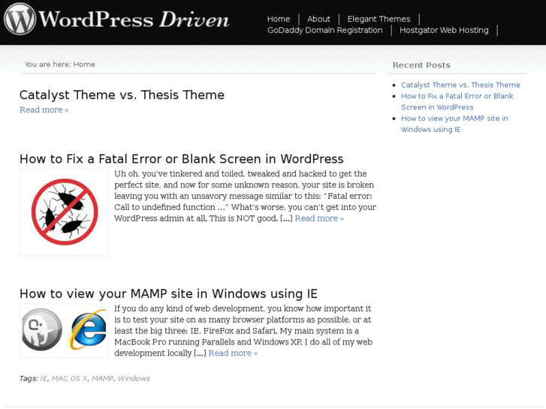Click the MAMP elephant icon in the thumbnail
The image size is (546, 409).
coord(42,329)
